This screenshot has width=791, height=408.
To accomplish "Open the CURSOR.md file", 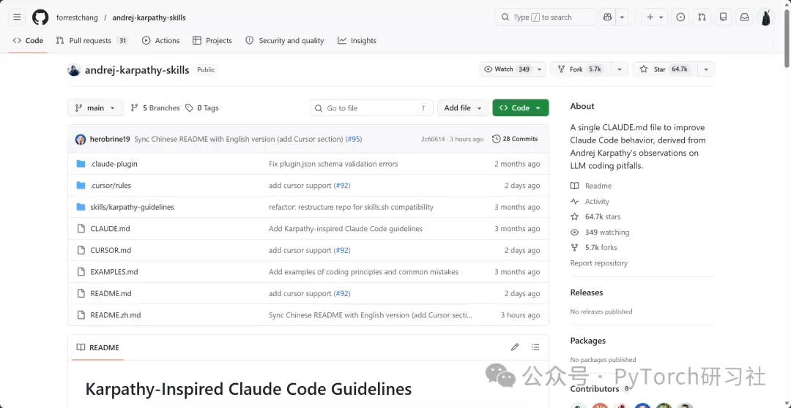I will pos(111,250).
